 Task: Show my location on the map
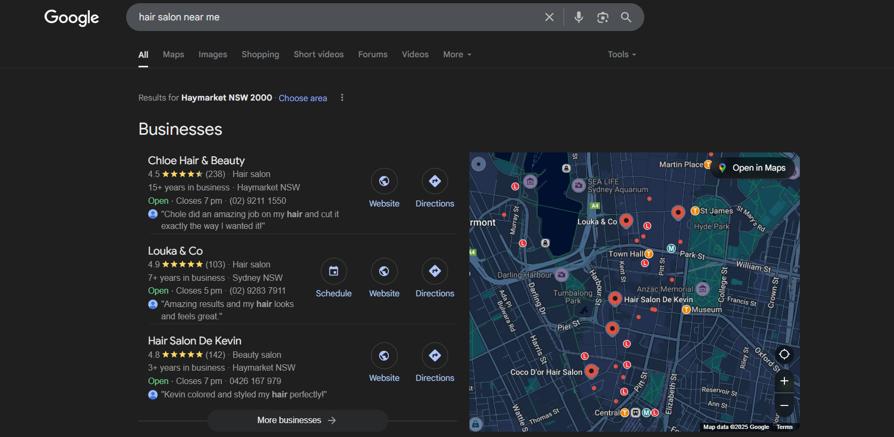pos(784,354)
